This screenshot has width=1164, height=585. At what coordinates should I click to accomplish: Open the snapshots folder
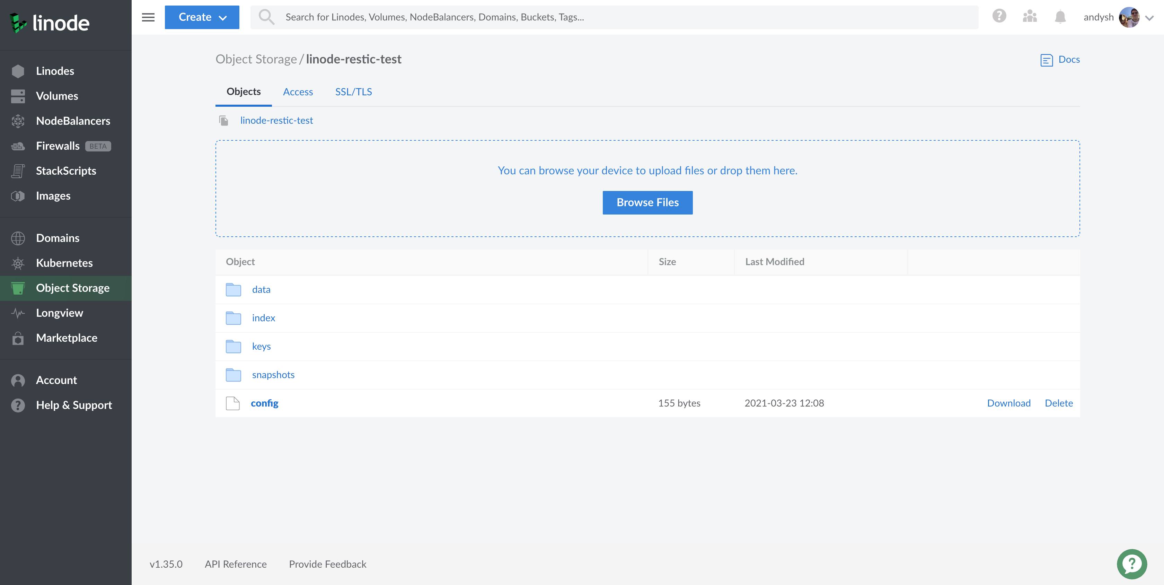pyautogui.click(x=273, y=375)
